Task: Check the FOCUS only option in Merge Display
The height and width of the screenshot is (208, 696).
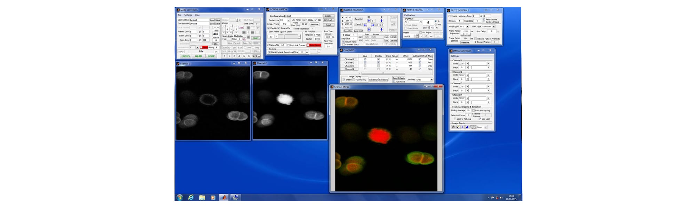Action: pyautogui.click(x=354, y=80)
